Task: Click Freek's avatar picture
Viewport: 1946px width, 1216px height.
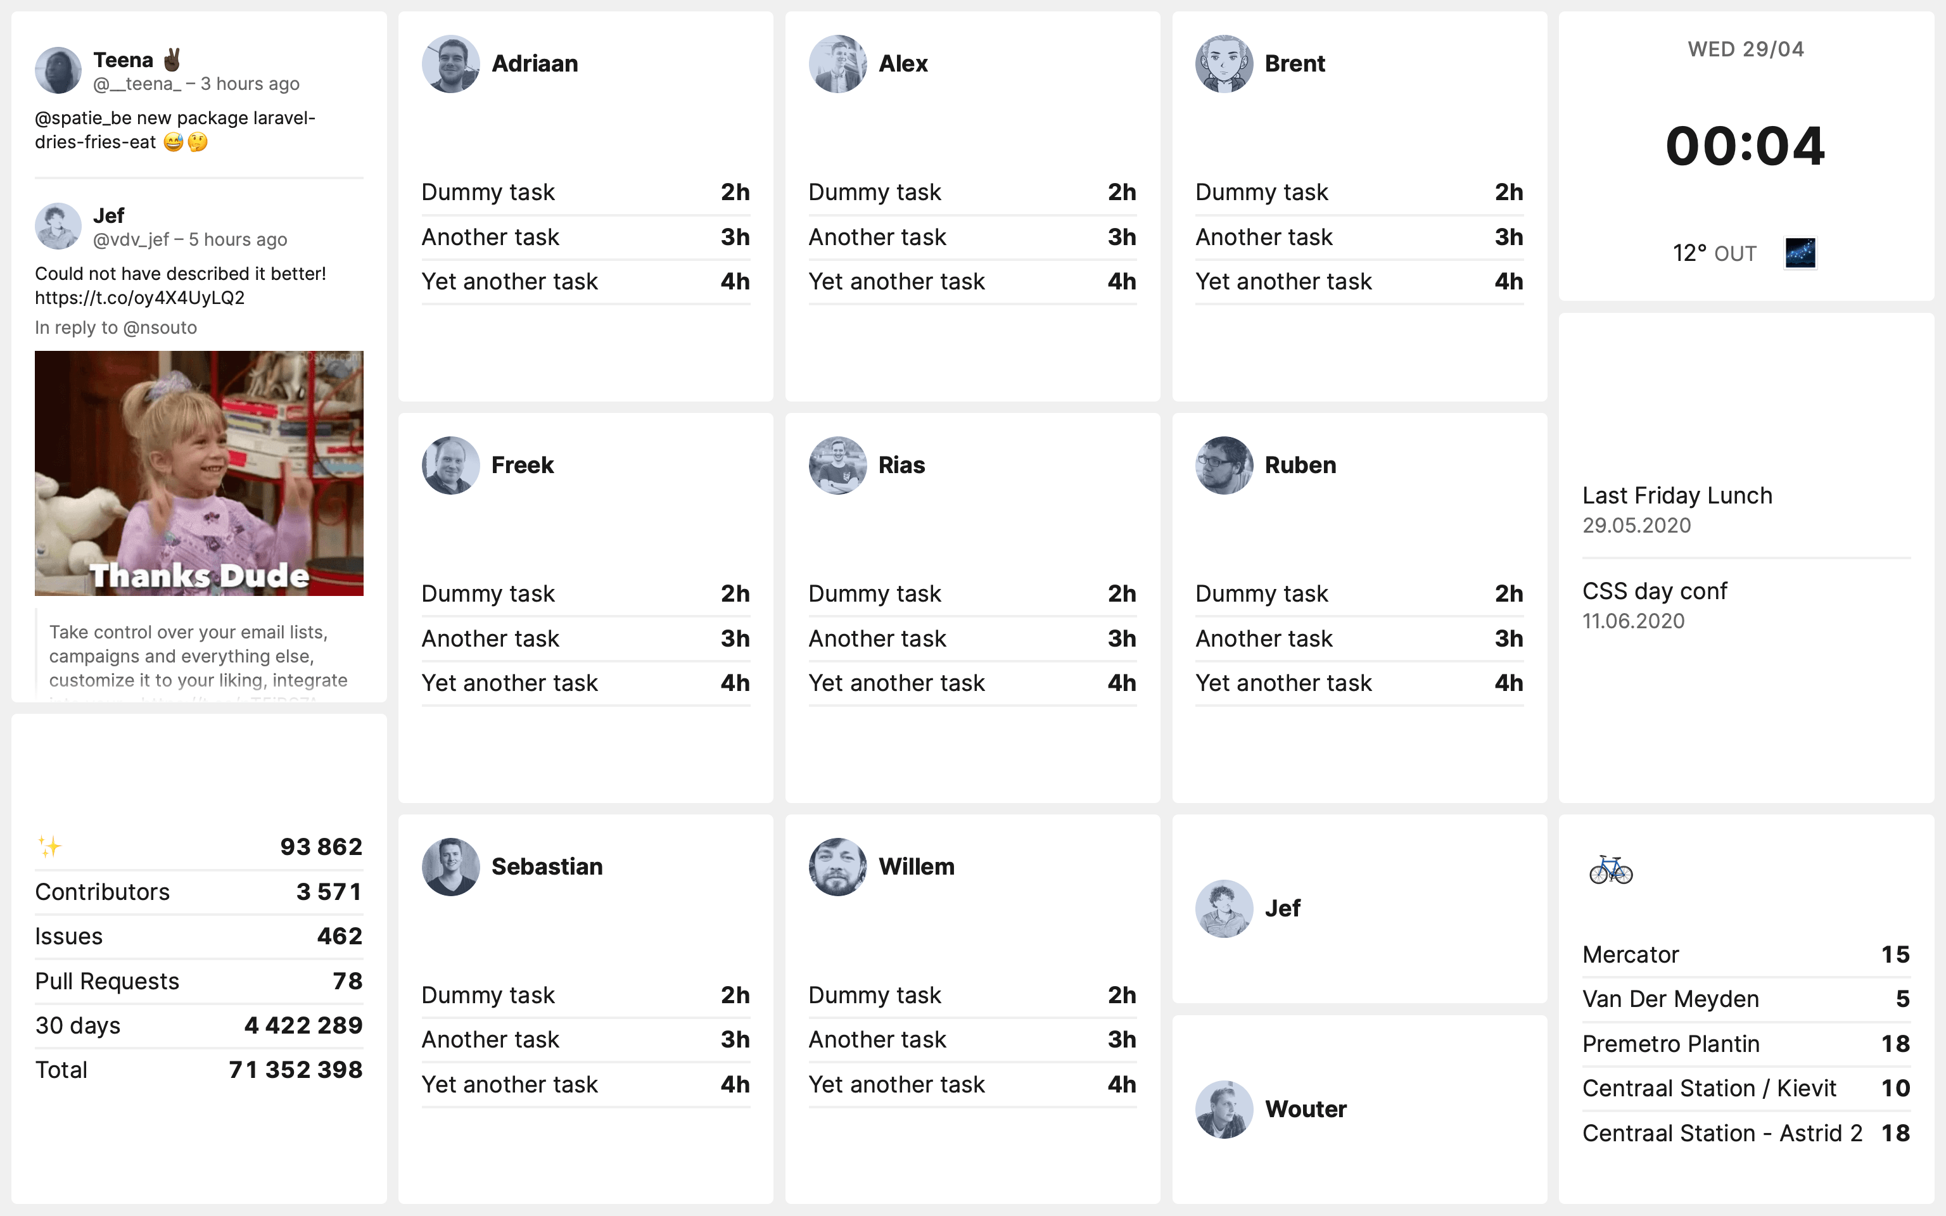Action: coord(450,465)
